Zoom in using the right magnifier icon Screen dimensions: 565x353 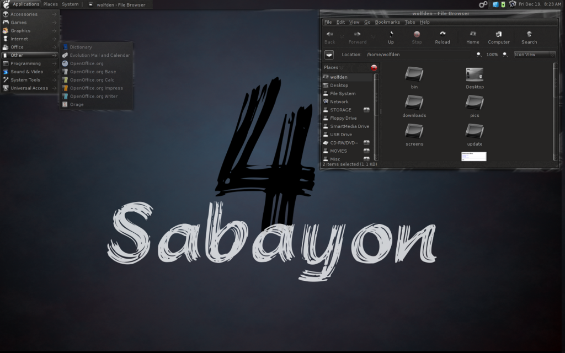coord(505,55)
